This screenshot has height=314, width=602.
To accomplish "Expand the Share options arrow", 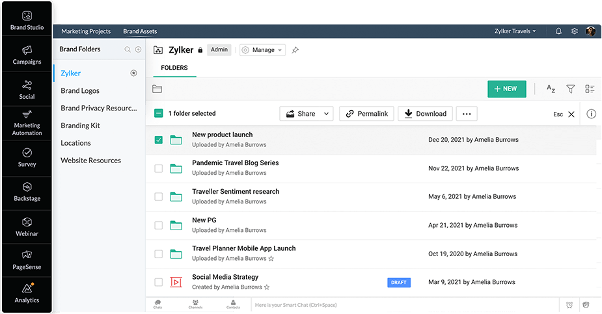I will pos(326,114).
